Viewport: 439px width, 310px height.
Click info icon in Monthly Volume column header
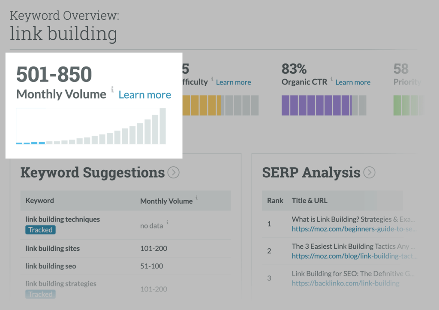(x=197, y=198)
